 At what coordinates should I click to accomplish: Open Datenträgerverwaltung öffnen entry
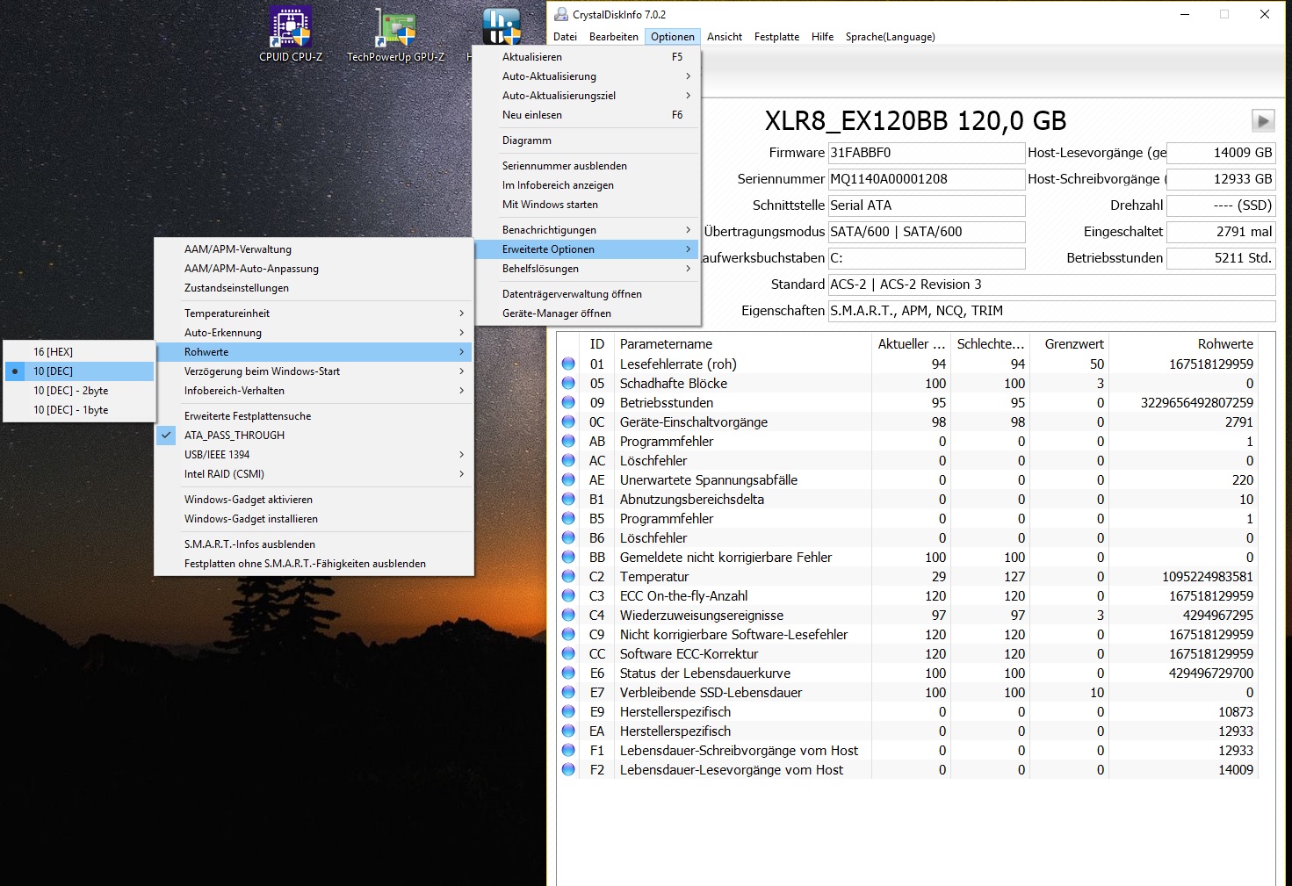tap(587, 294)
